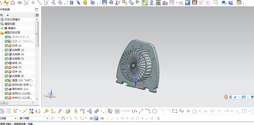Click the circle sketch tool in bottom toolbar
Image resolution: width=254 pixels, height=125 pixels.
[x=155, y=111]
